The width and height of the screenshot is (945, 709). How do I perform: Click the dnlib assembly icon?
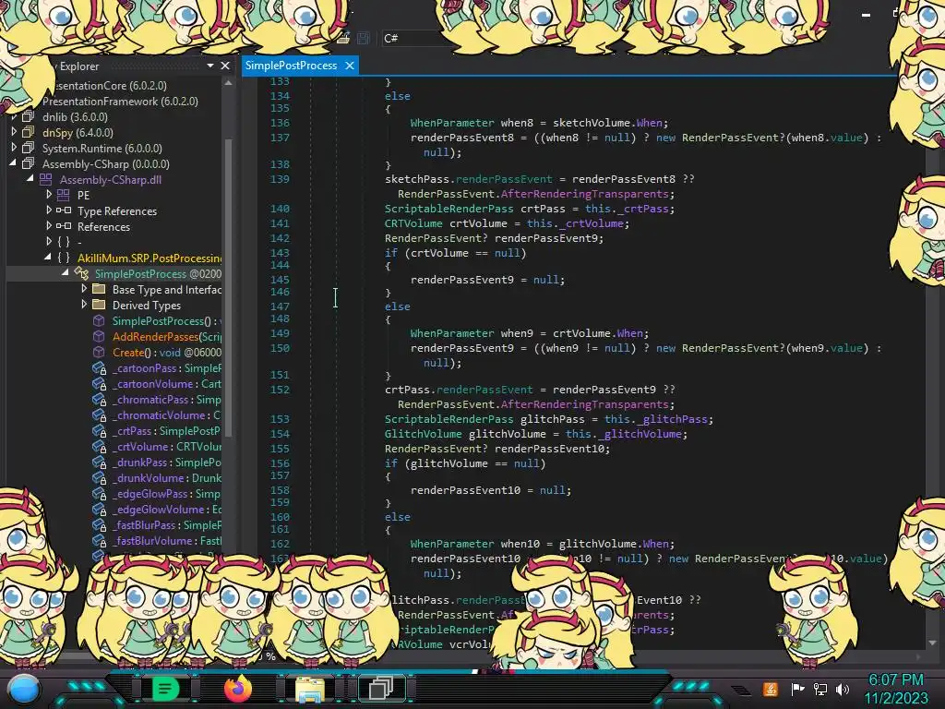(29, 116)
